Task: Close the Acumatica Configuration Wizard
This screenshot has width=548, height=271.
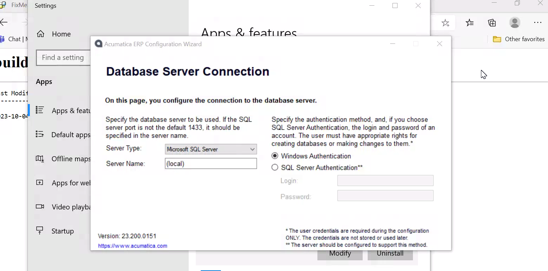Action: [x=440, y=44]
